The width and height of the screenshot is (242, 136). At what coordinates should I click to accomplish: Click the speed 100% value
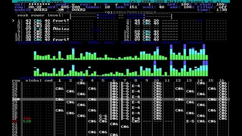coord(186,4)
